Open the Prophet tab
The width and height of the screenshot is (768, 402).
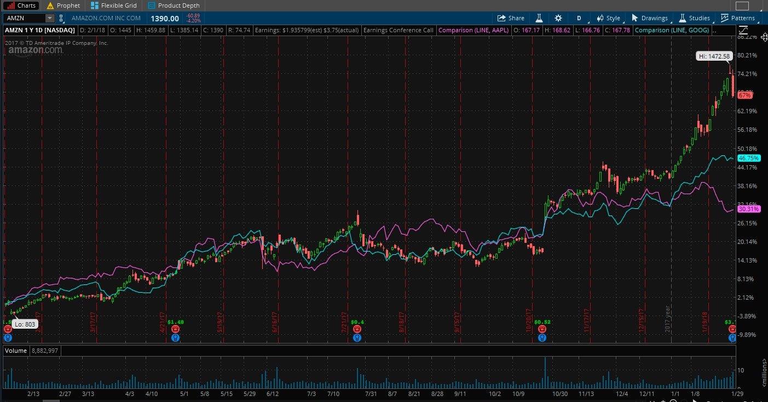click(63, 5)
